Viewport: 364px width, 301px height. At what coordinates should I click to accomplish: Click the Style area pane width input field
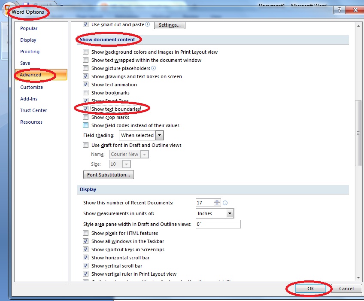[218, 224]
